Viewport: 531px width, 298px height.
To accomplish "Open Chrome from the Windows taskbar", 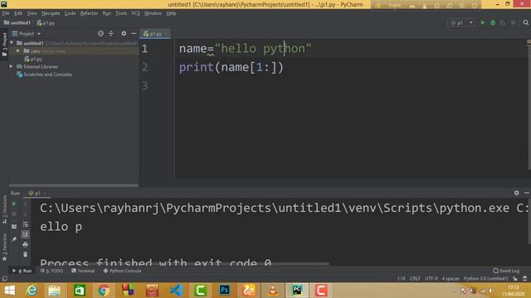I will (104, 291).
